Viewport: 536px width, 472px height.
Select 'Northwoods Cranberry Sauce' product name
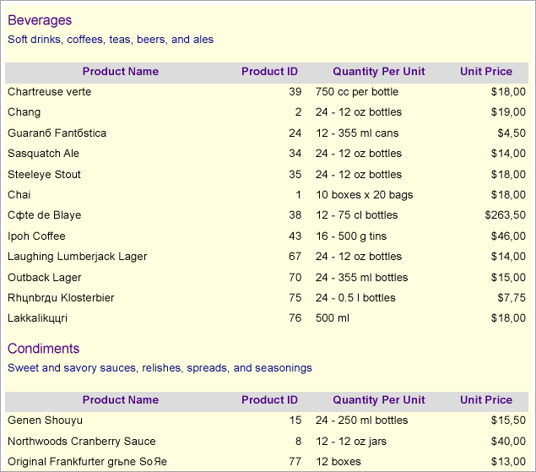[x=81, y=442]
